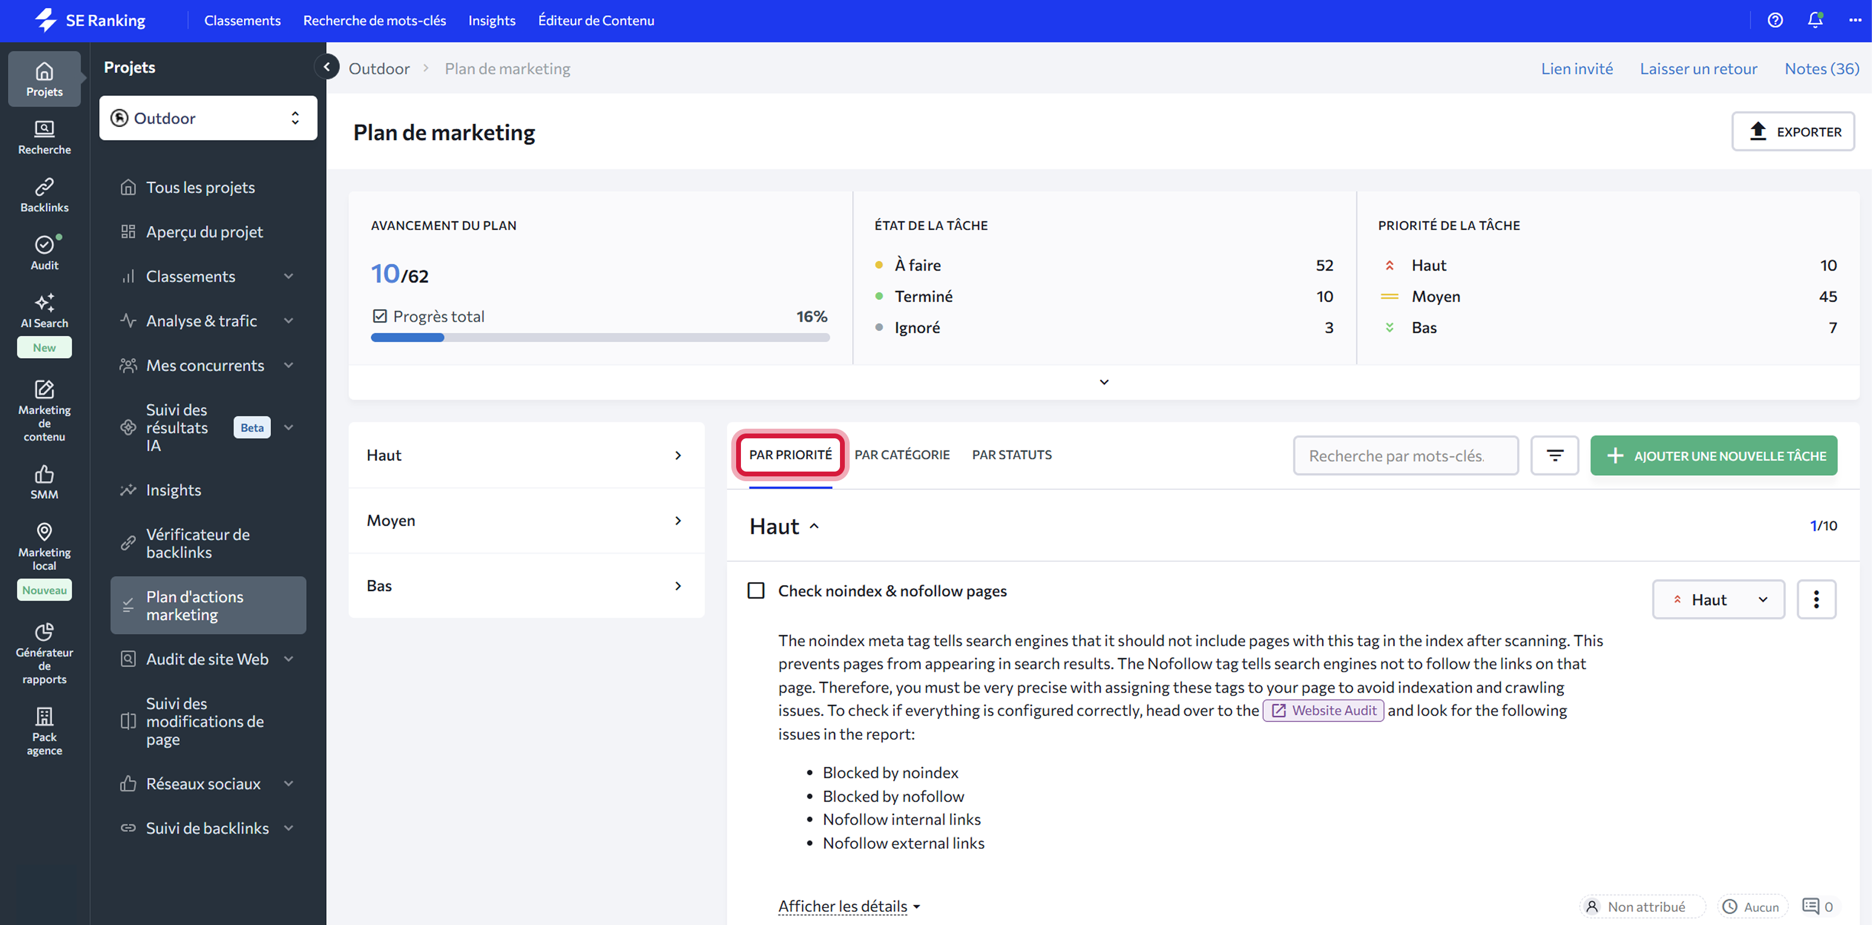Follow the Website Audit link
Image resolution: width=1872 pixels, height=925 pixels.
pyautogui.click(x=1322, y=710)
